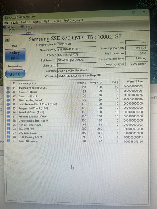Click the Wartość Raw column header
157x209 pixels.
coord(135,82)
